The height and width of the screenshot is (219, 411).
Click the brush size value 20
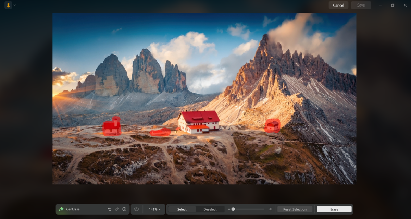(x=270, y=209)
